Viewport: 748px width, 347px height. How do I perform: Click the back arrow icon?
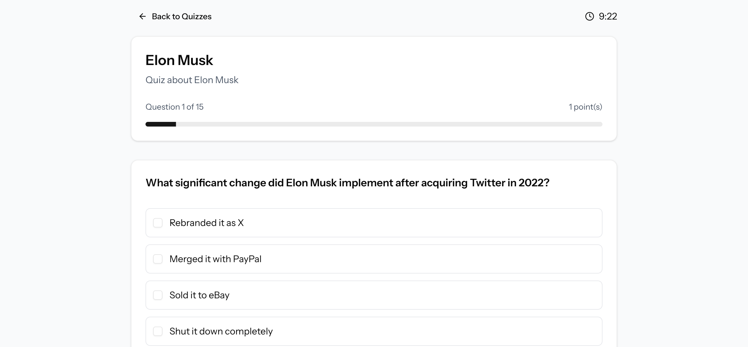(142, 16)
